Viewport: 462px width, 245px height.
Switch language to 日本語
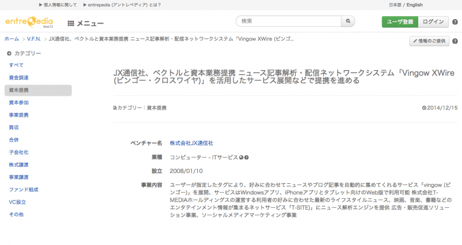(395, 5)
